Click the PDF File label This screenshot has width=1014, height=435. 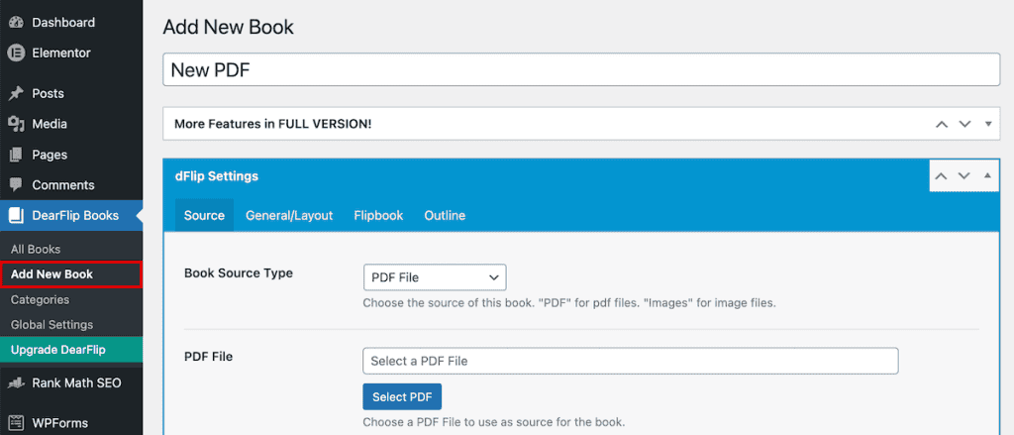tap(208, 356)
